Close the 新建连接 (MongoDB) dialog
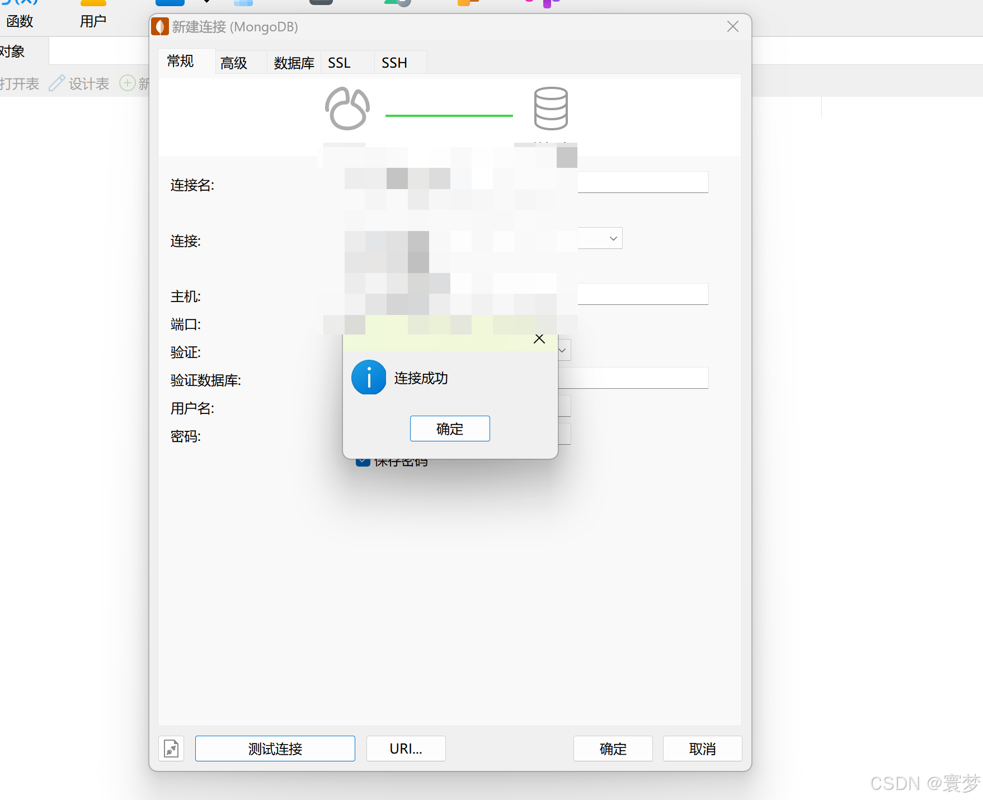 (x=733, y=26)
